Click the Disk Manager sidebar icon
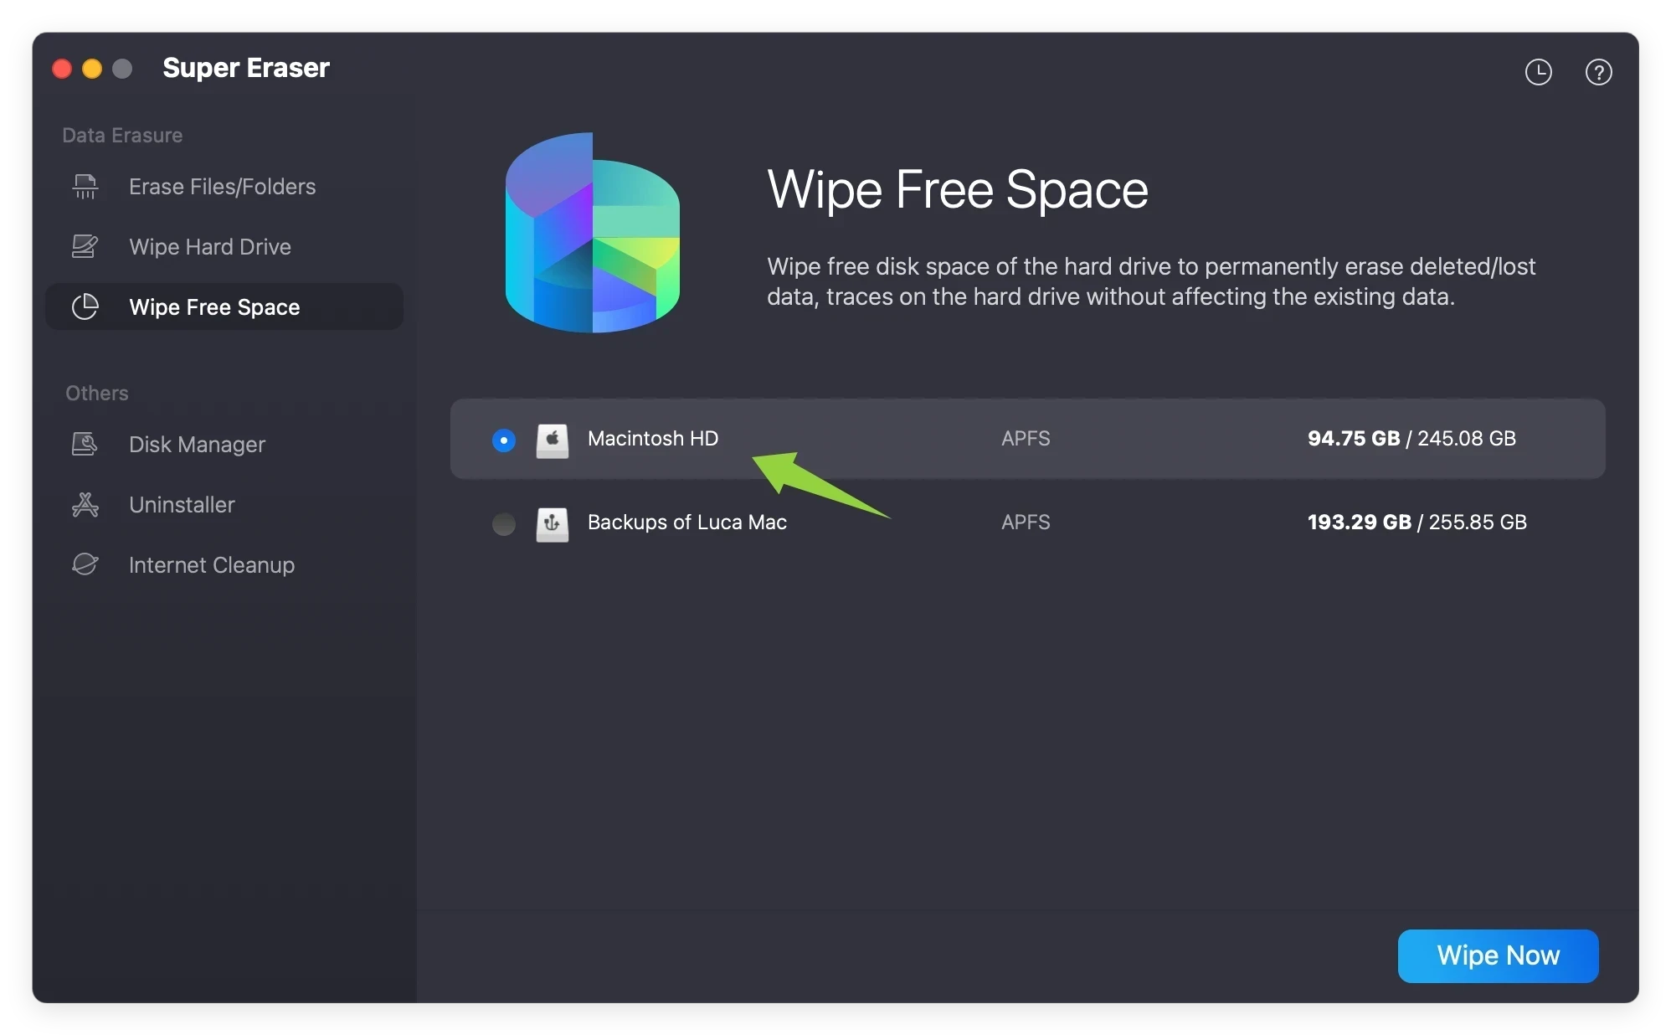The image size is (1671, 1035). pos(85,444)
